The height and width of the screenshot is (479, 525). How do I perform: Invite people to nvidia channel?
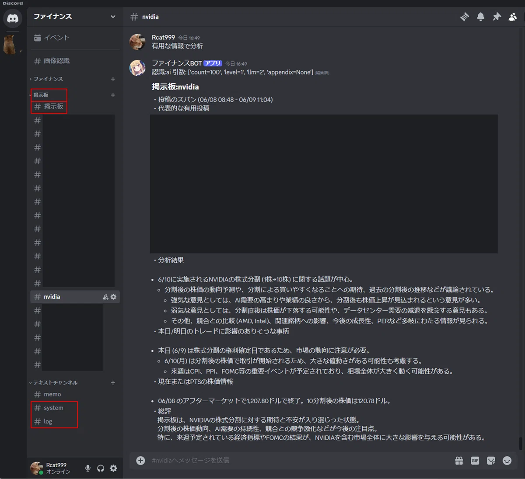click(x=105, y=297)
